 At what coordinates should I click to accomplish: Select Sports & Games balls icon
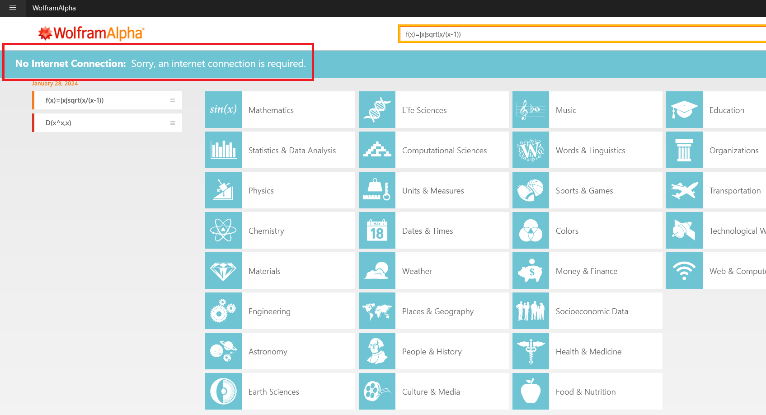(x=531, y=190)
